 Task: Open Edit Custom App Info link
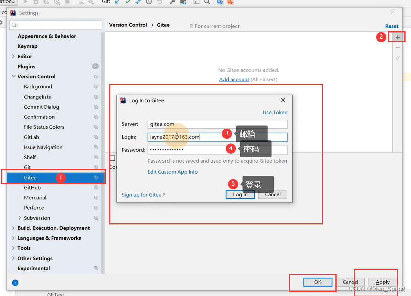tap(172, 172)
